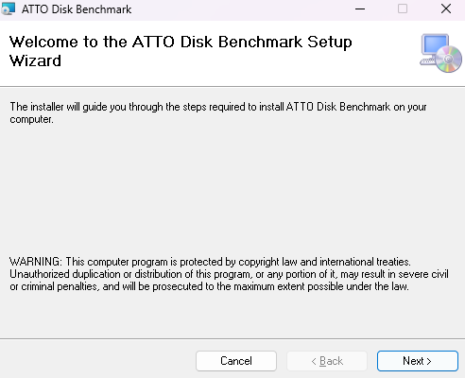465x378 pixels.
Task: Close the setup wizard with the X
Action: (446, 9)
